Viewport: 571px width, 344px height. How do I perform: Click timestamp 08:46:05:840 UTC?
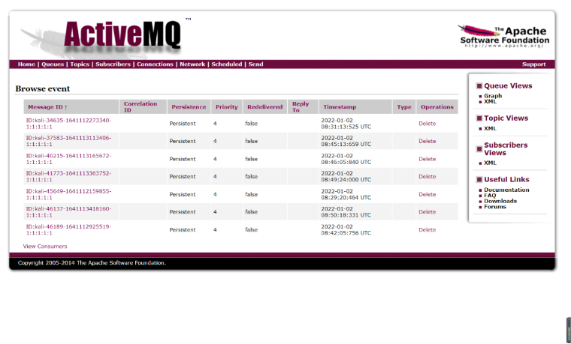click(x=346, y=159)
